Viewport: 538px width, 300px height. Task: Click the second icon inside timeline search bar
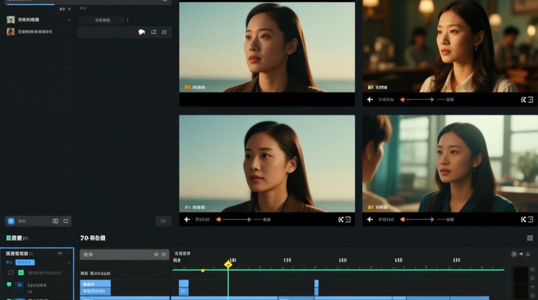click(164, 254)
